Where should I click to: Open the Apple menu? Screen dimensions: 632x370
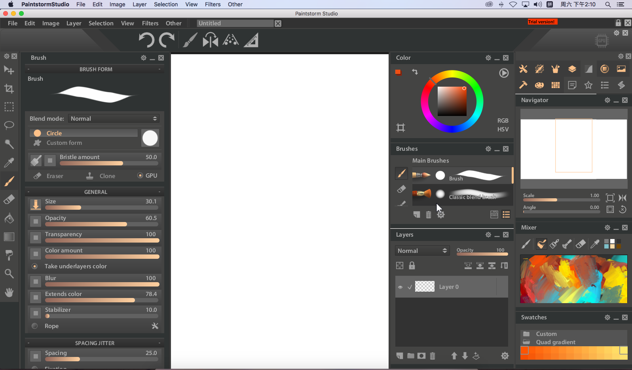[x=11, y=4]
